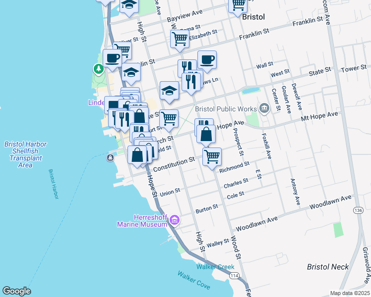
Task: Select the Bayview Ave label
Action: [185, 16]
